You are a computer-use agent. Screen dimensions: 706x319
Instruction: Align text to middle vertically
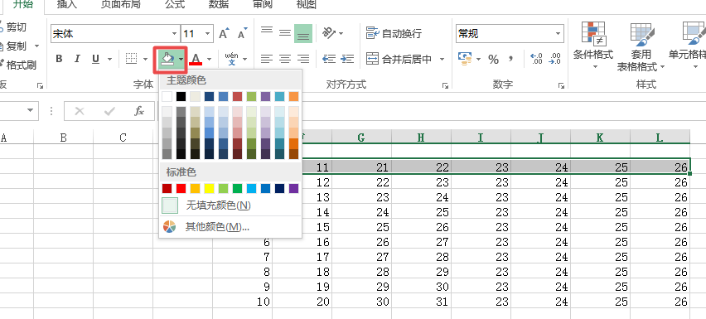(x=284, y=33)
